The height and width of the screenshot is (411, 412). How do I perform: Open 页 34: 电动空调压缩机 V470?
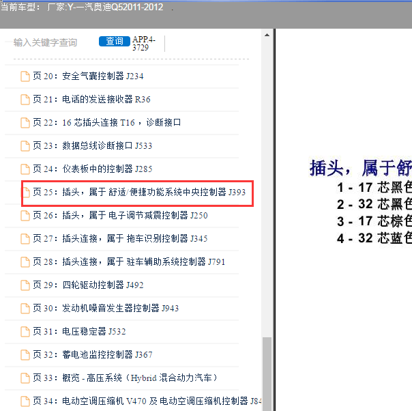tap(147, 401)
